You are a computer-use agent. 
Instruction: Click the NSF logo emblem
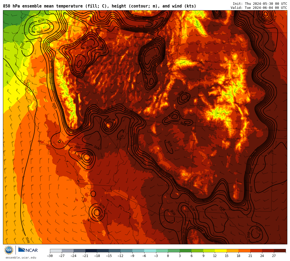tap(9, 250)
